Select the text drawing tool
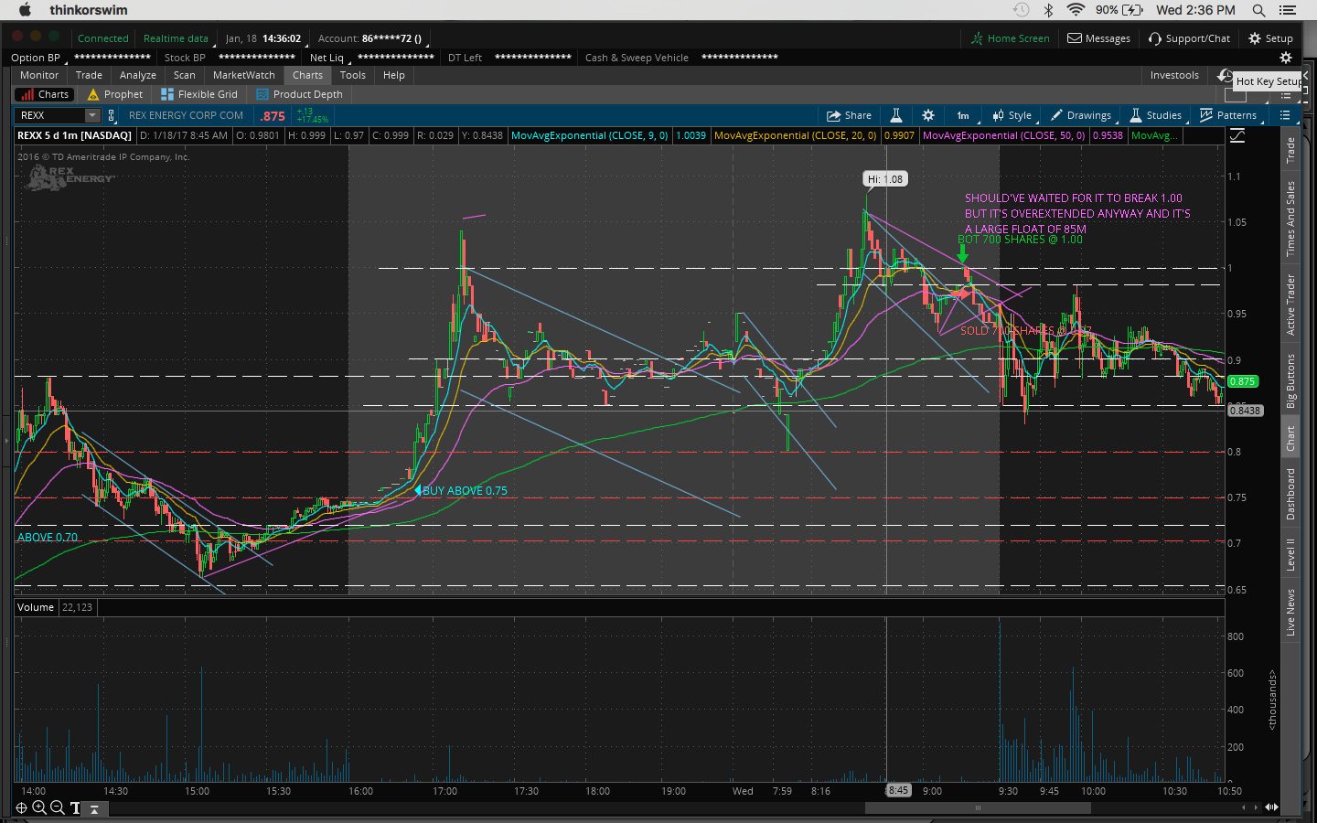1317x823 pixels. click(75, 807)
